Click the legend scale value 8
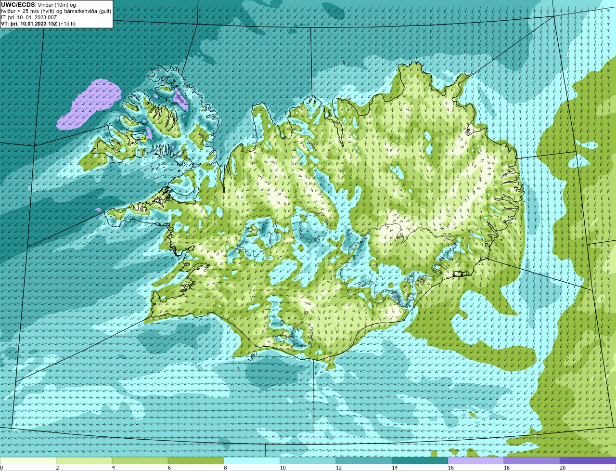 coord(225,468)
